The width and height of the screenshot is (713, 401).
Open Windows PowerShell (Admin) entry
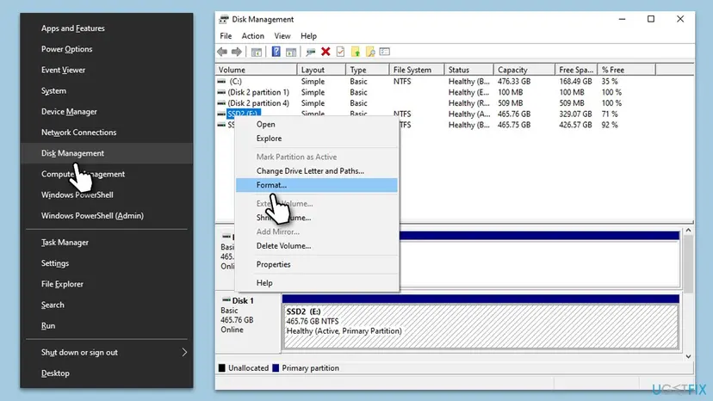pyautogui.click(x=107, y=216)
